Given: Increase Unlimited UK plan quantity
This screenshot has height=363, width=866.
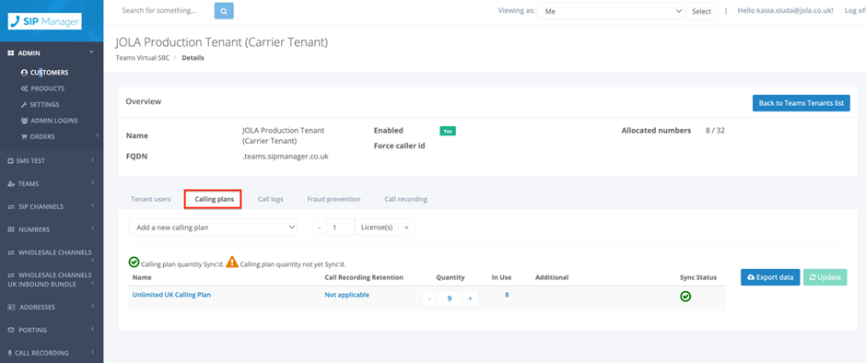Looking at the screenshot, I should click(x=471, y=299).
